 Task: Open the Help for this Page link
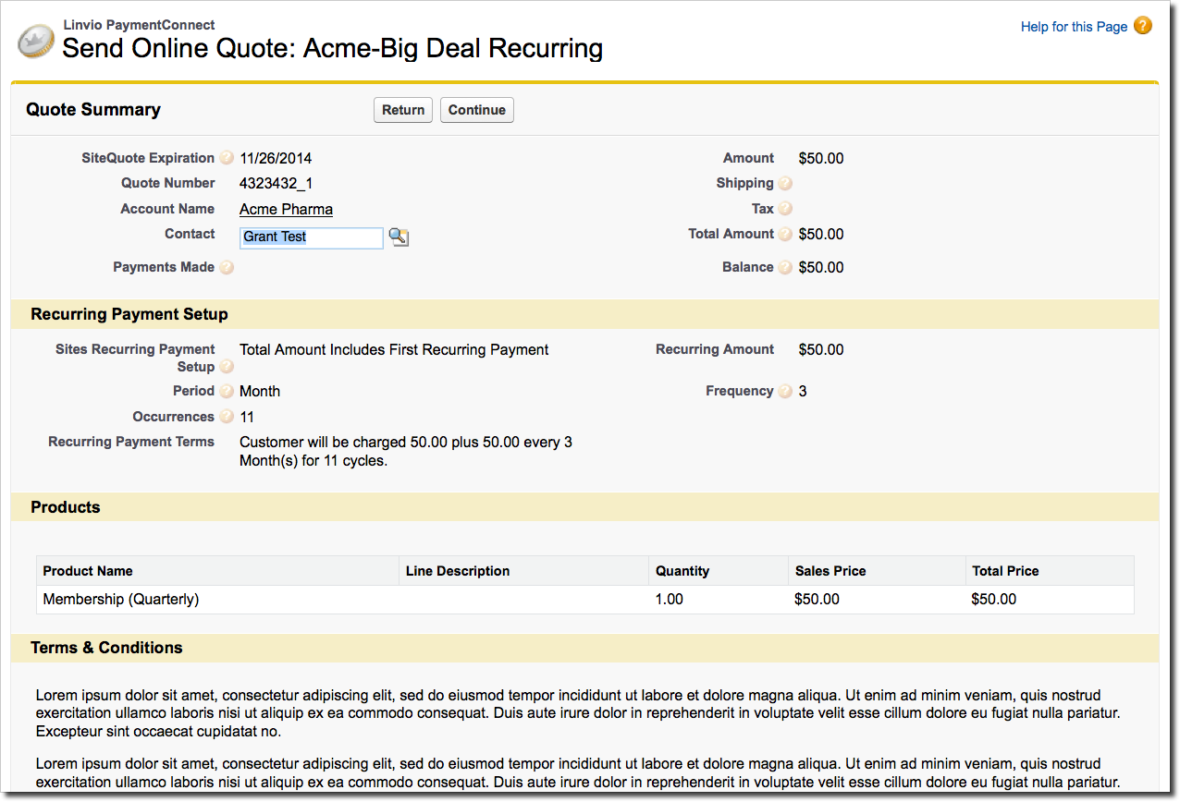click(x=1074, y=27)
